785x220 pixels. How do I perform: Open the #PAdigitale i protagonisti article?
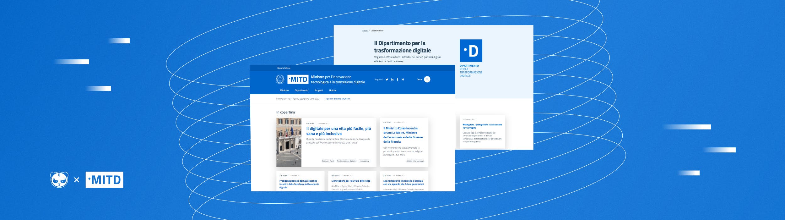coord(482,126)
